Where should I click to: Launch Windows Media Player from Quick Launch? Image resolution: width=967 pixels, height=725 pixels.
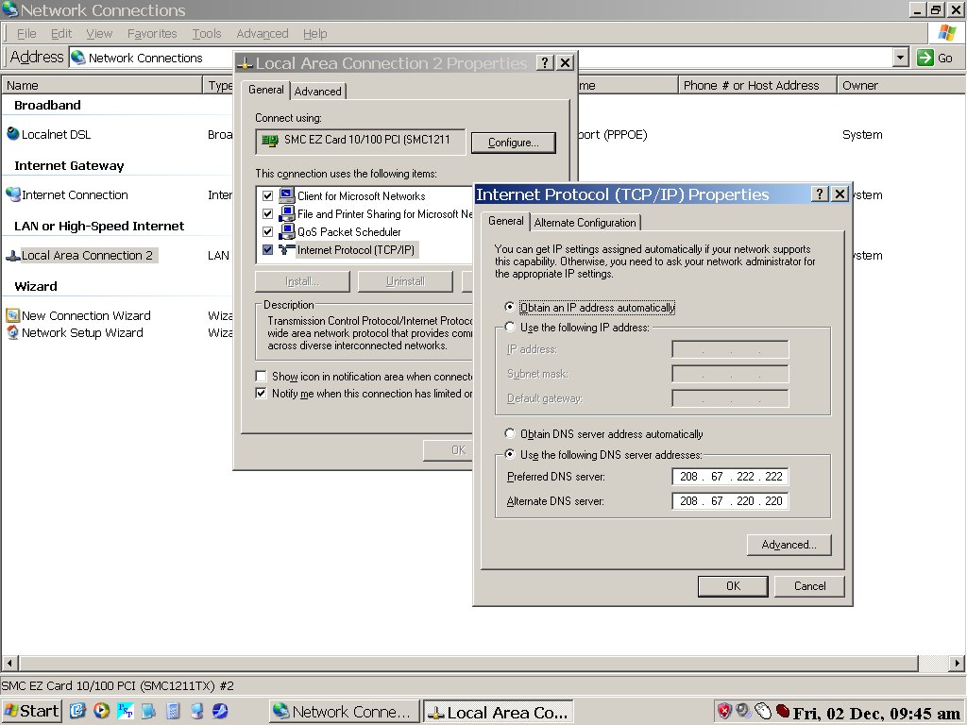pos(101,711)
